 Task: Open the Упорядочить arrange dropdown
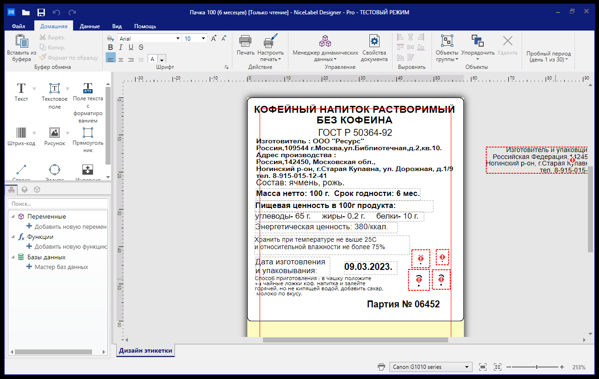[x=478, y=48]
